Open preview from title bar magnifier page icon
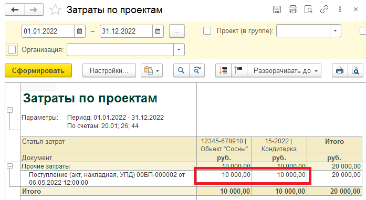Viewport: 366px width, 200px height. [x=308, y=9]
